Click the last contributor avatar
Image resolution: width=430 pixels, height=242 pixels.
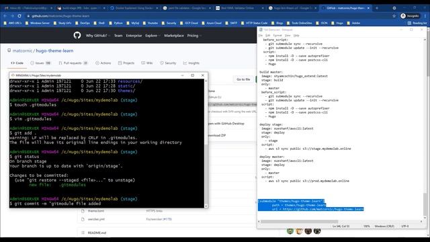coord(317,231)
